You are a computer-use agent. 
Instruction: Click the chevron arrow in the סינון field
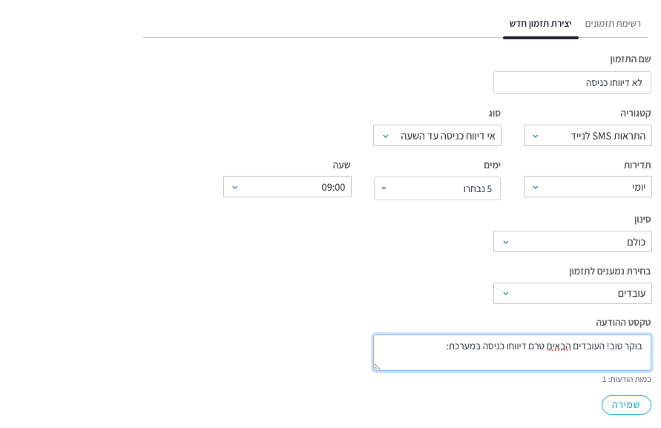tap(506, 243)
